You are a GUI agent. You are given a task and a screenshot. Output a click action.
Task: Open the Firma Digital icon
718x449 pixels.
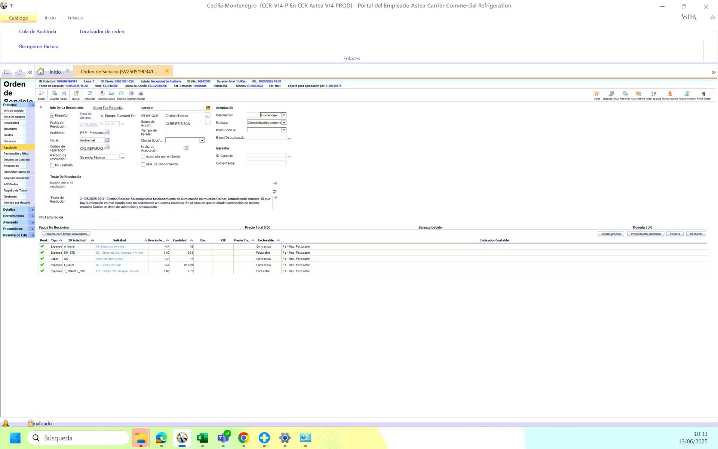[704, 94]
